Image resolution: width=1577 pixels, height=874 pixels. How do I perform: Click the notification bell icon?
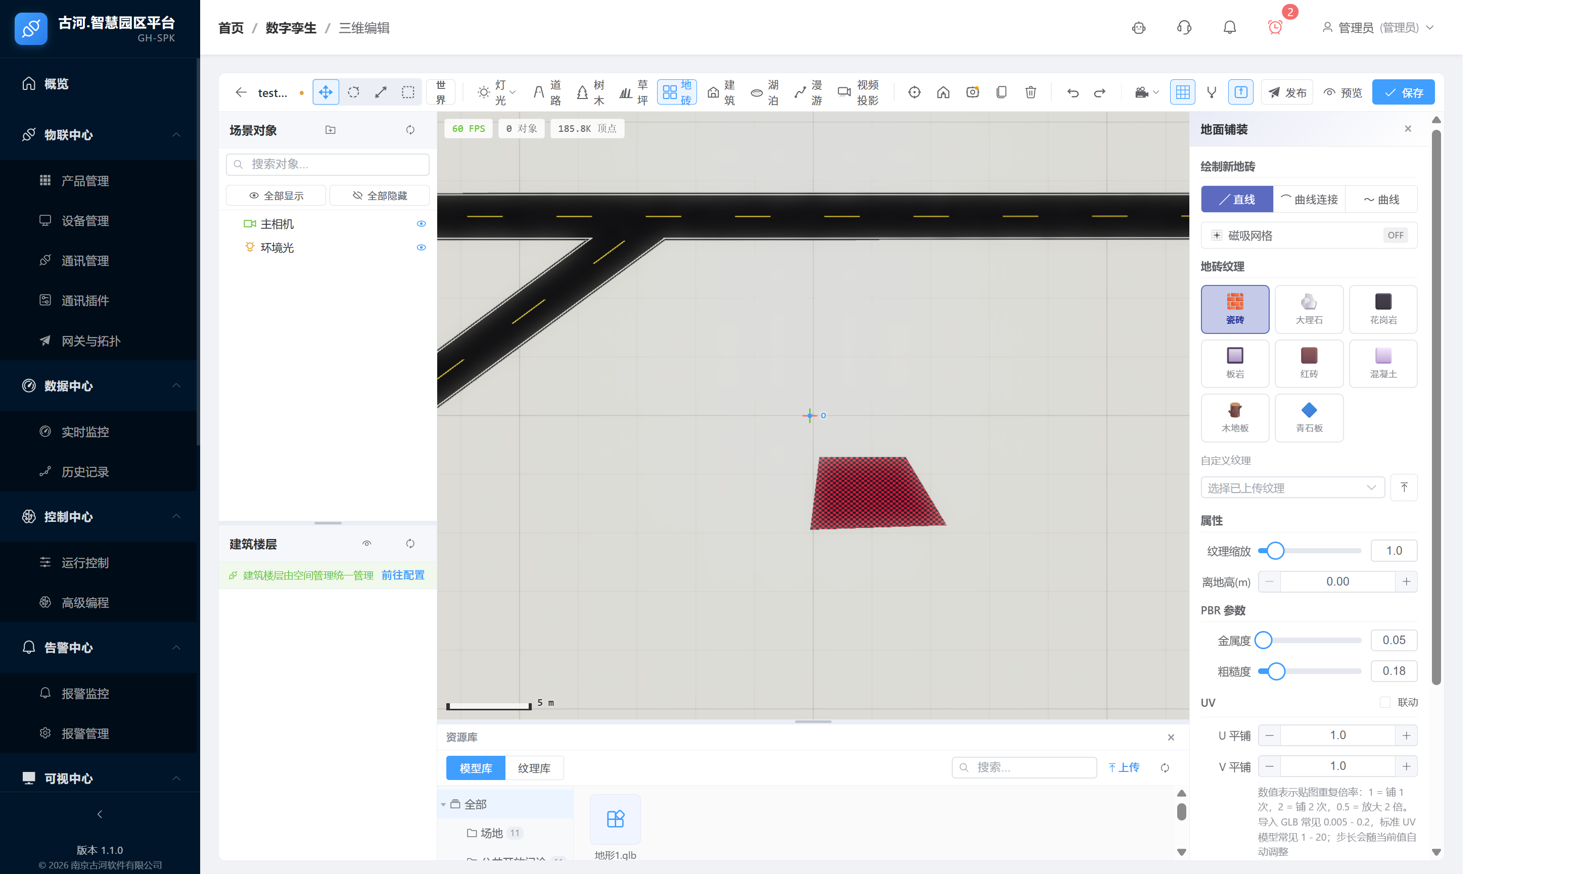(1229, 28)
